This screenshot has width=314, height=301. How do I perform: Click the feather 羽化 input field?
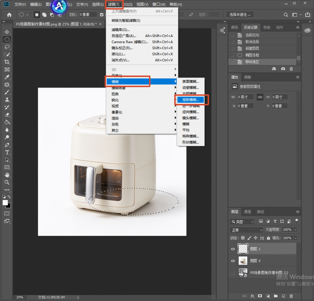[88, 15]
